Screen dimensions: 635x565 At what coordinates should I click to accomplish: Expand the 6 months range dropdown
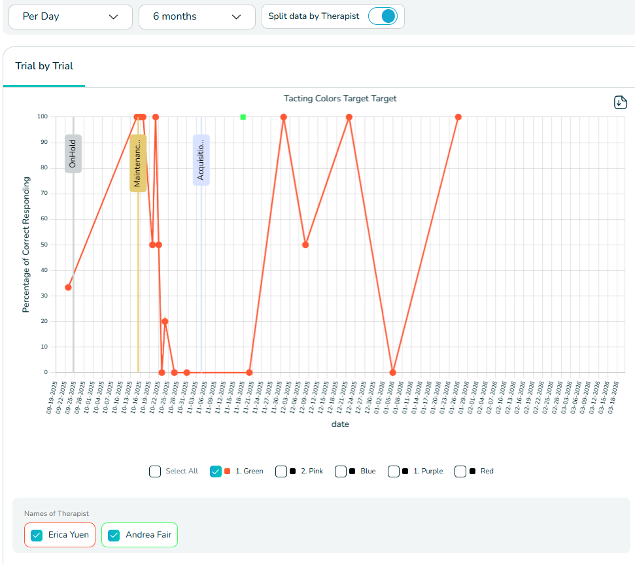tap(197, 17)
